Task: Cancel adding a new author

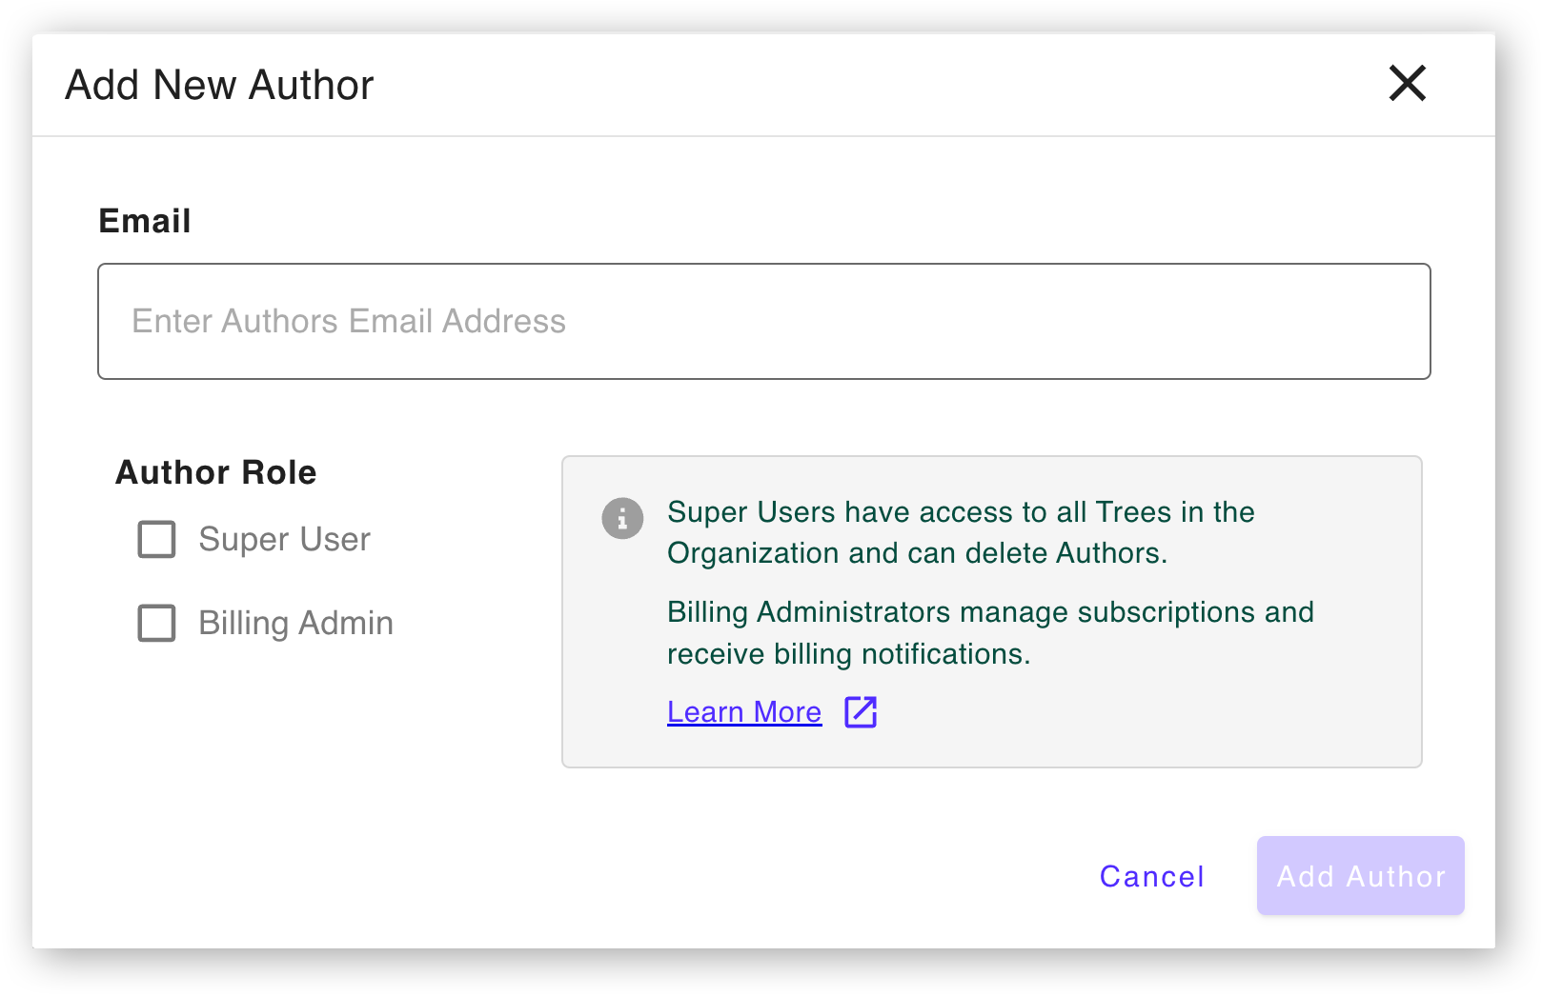Action: coord(1152,876)
